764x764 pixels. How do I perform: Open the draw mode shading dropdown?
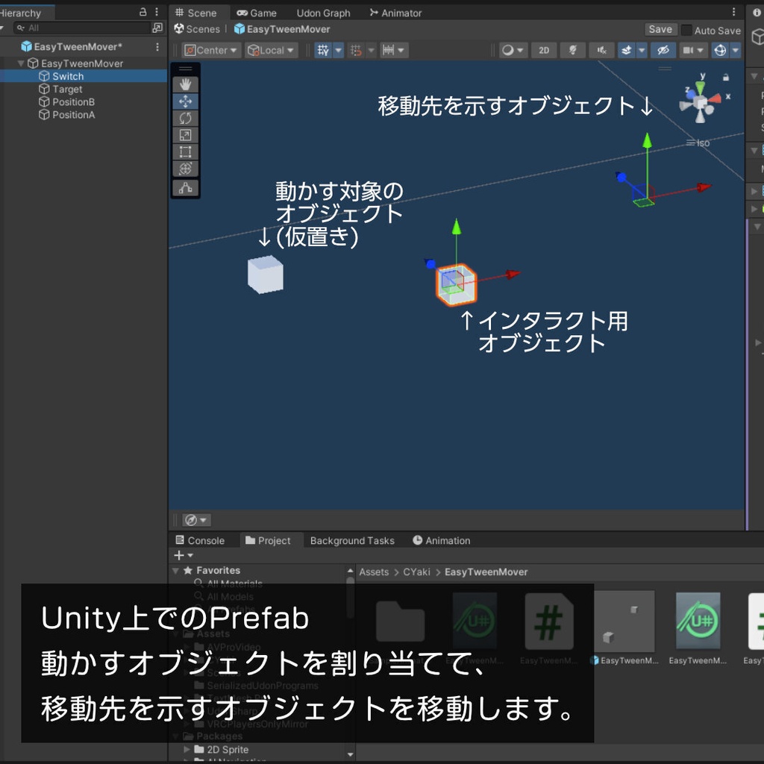point(513,50)
